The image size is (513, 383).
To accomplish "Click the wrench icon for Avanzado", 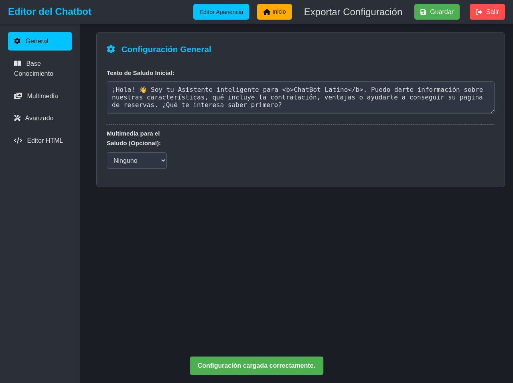I will click(x=17, y=118).
